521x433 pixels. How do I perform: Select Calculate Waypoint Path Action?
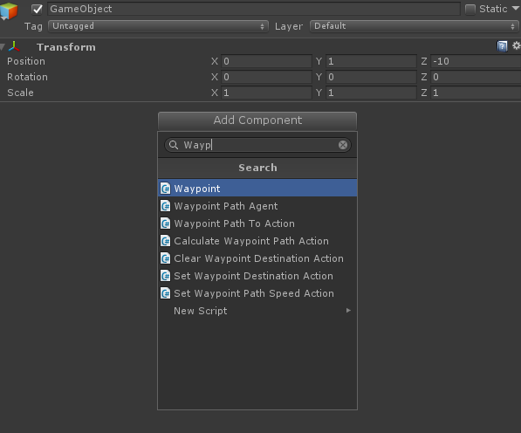click(257, 241)
